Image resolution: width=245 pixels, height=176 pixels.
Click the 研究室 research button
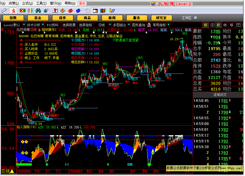162,18
